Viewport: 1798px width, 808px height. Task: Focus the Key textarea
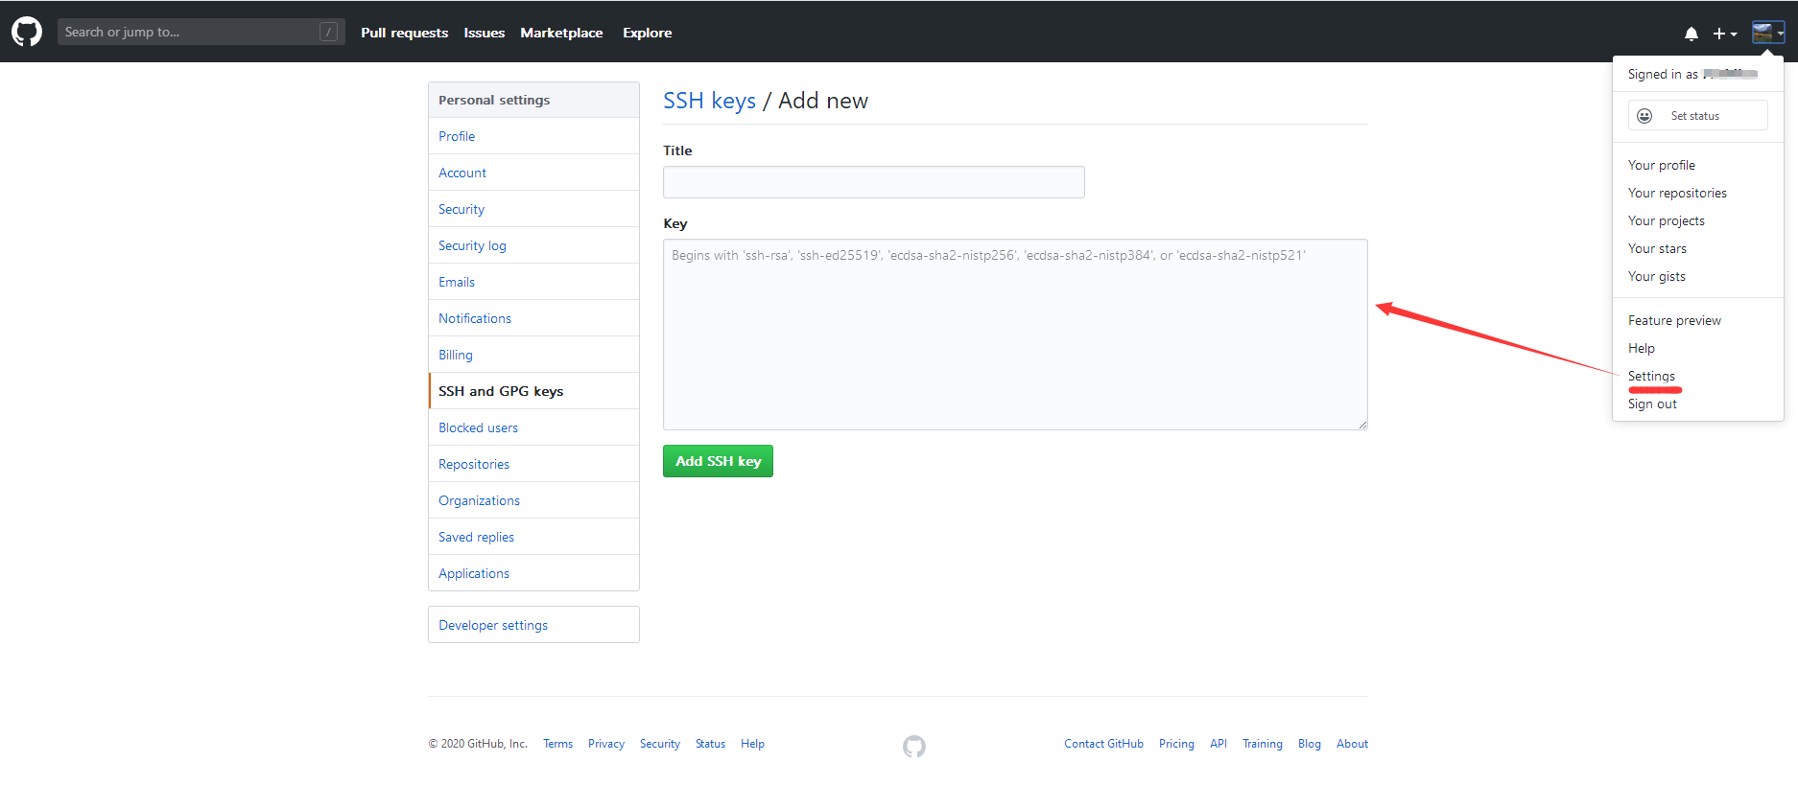click(1015, 335)
